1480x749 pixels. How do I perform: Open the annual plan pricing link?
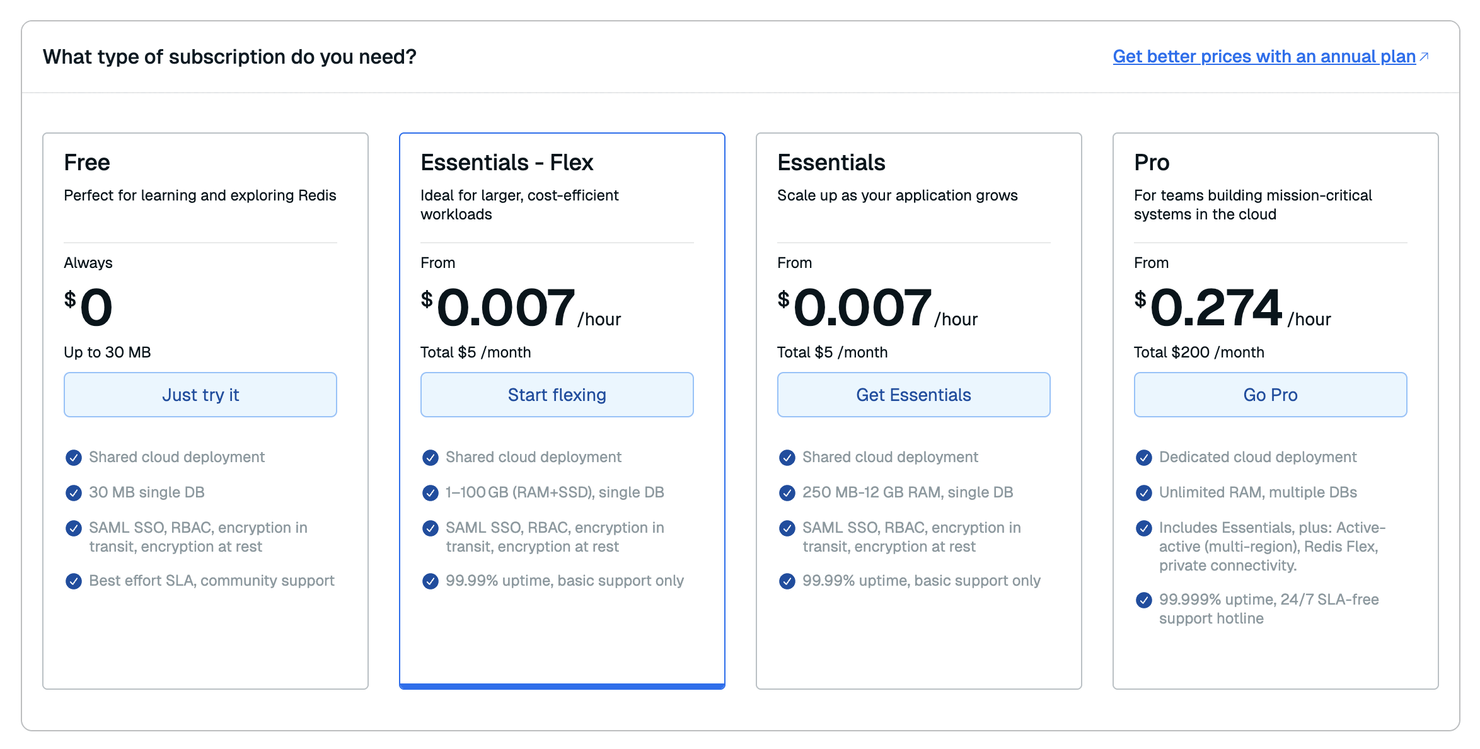(x=1264, y=57)
